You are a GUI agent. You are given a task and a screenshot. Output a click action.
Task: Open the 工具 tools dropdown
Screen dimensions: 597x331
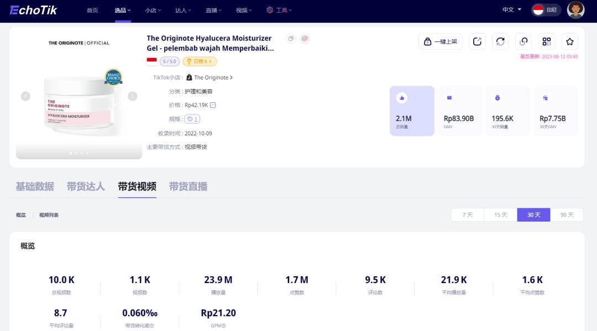coord(279,10)
